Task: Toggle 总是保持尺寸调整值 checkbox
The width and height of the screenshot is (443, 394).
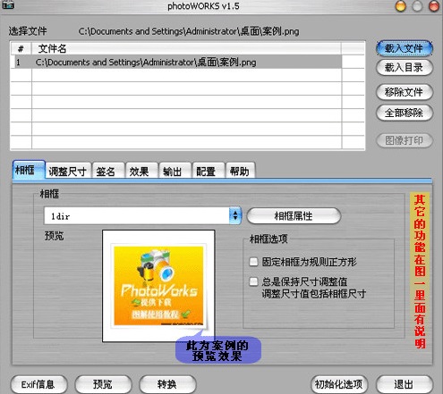Action: pos(253,281)
